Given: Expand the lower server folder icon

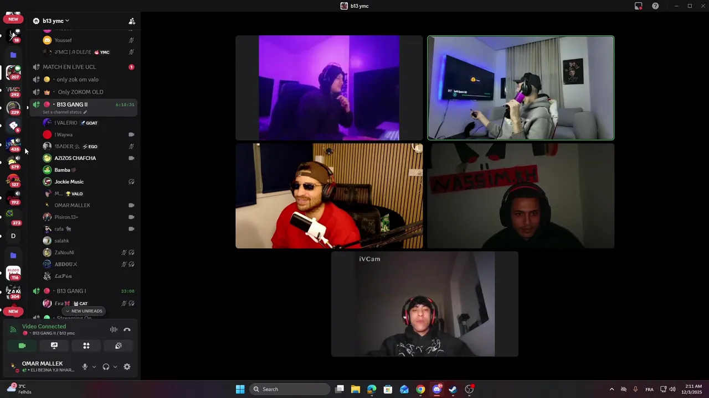Looking at the screenshot, I should point(13,255).
